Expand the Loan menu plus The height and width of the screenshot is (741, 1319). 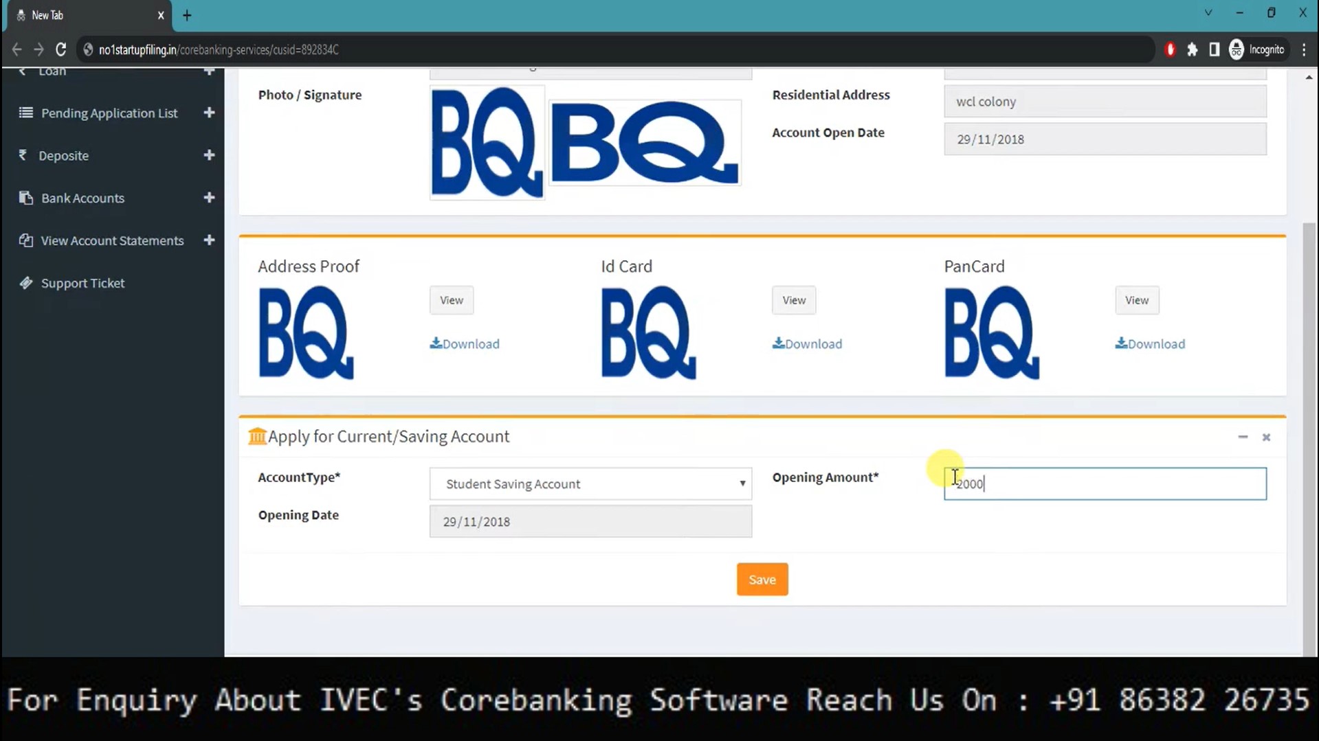(209, 71)
